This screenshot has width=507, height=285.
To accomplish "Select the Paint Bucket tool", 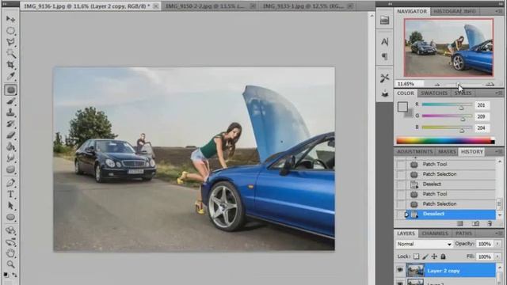I will pos(10,146).
